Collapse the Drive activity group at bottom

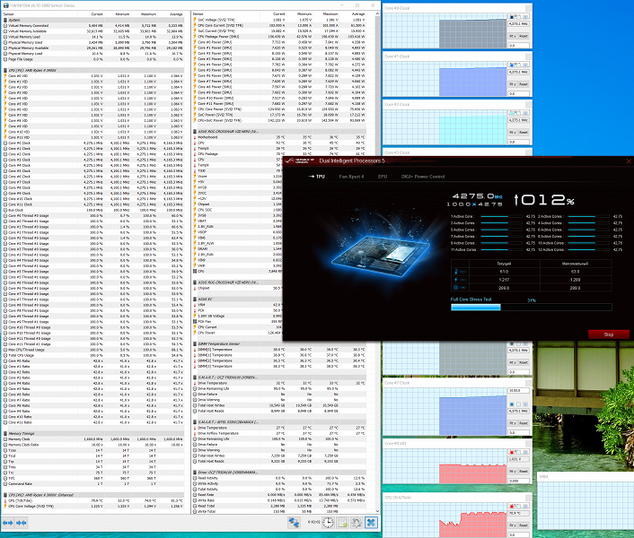click(x=195, y=473)
